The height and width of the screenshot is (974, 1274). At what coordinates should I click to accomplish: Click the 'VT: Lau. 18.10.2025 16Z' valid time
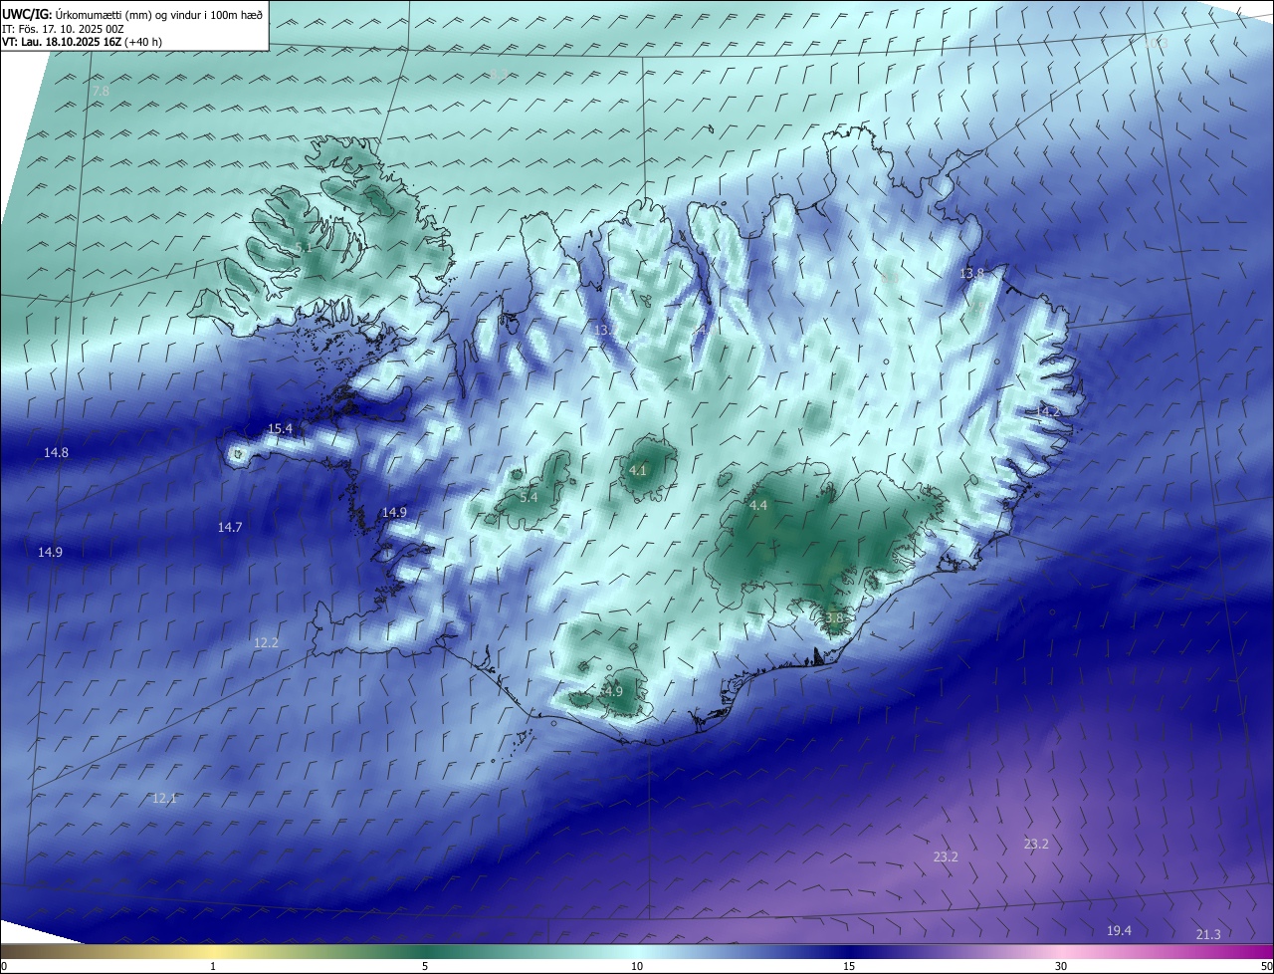[x=62, y=43]
